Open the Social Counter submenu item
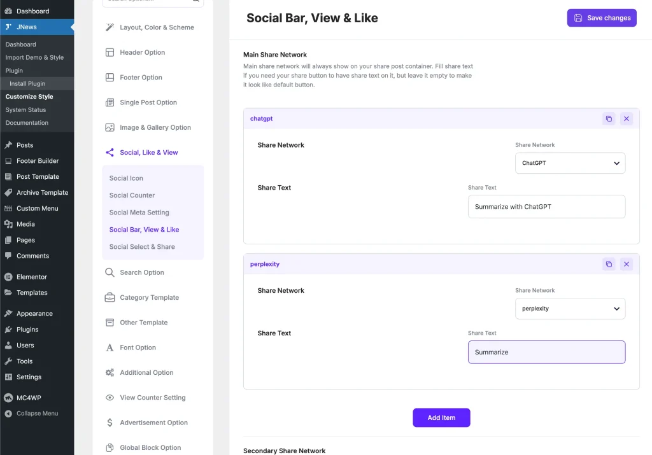This screenshot has width=652, height=455. coord(132,195)
